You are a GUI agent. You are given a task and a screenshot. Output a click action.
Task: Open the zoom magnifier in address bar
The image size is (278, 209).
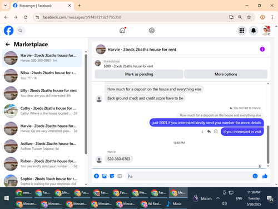pyautogui.click(x=240, y=17)
